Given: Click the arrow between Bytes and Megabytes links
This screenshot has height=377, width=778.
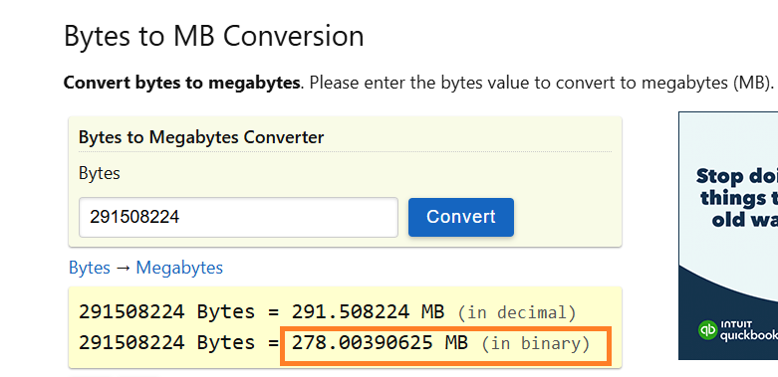Looking at the screenshot, I should tap(124, 268).
